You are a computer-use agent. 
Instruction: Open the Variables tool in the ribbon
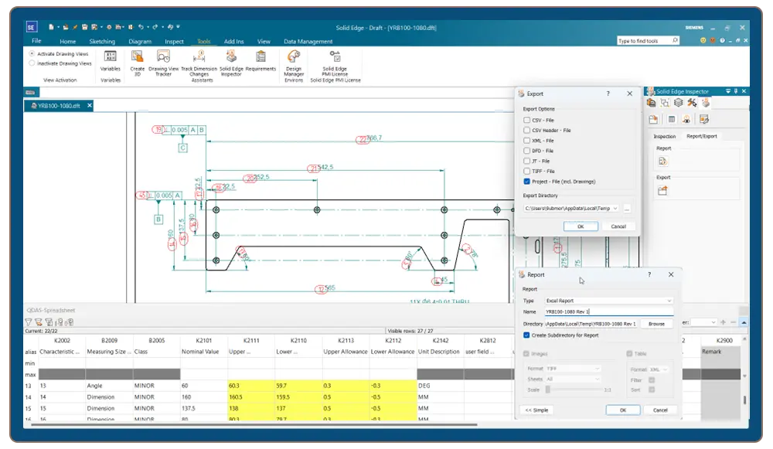coord(111,60)
